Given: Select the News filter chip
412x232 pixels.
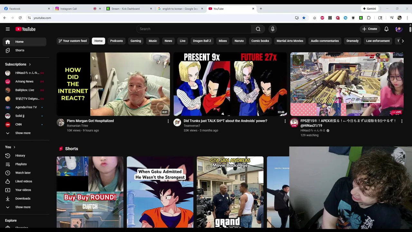Looking at the screenshot, I should [x=168, y=41].
